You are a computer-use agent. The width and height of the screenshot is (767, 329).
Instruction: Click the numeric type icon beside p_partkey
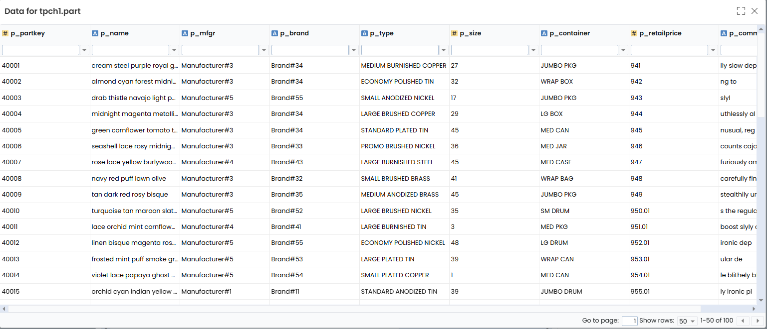(x=5, y=33)
